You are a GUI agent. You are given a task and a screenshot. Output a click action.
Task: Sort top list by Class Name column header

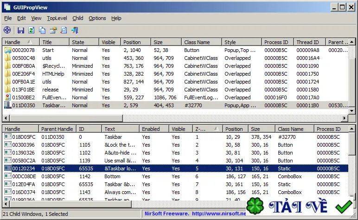pos(202,42)
